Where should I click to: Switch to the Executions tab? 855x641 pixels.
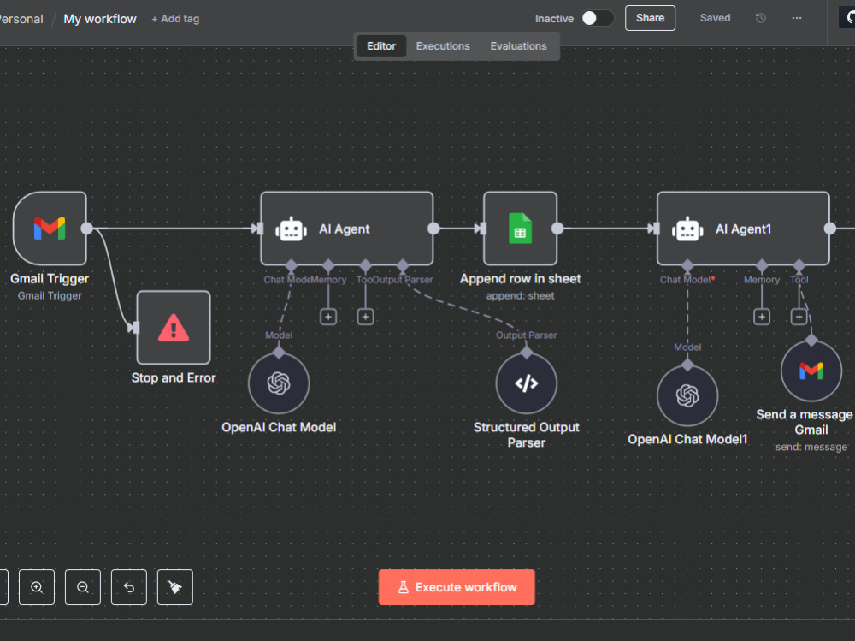(443, 46)
